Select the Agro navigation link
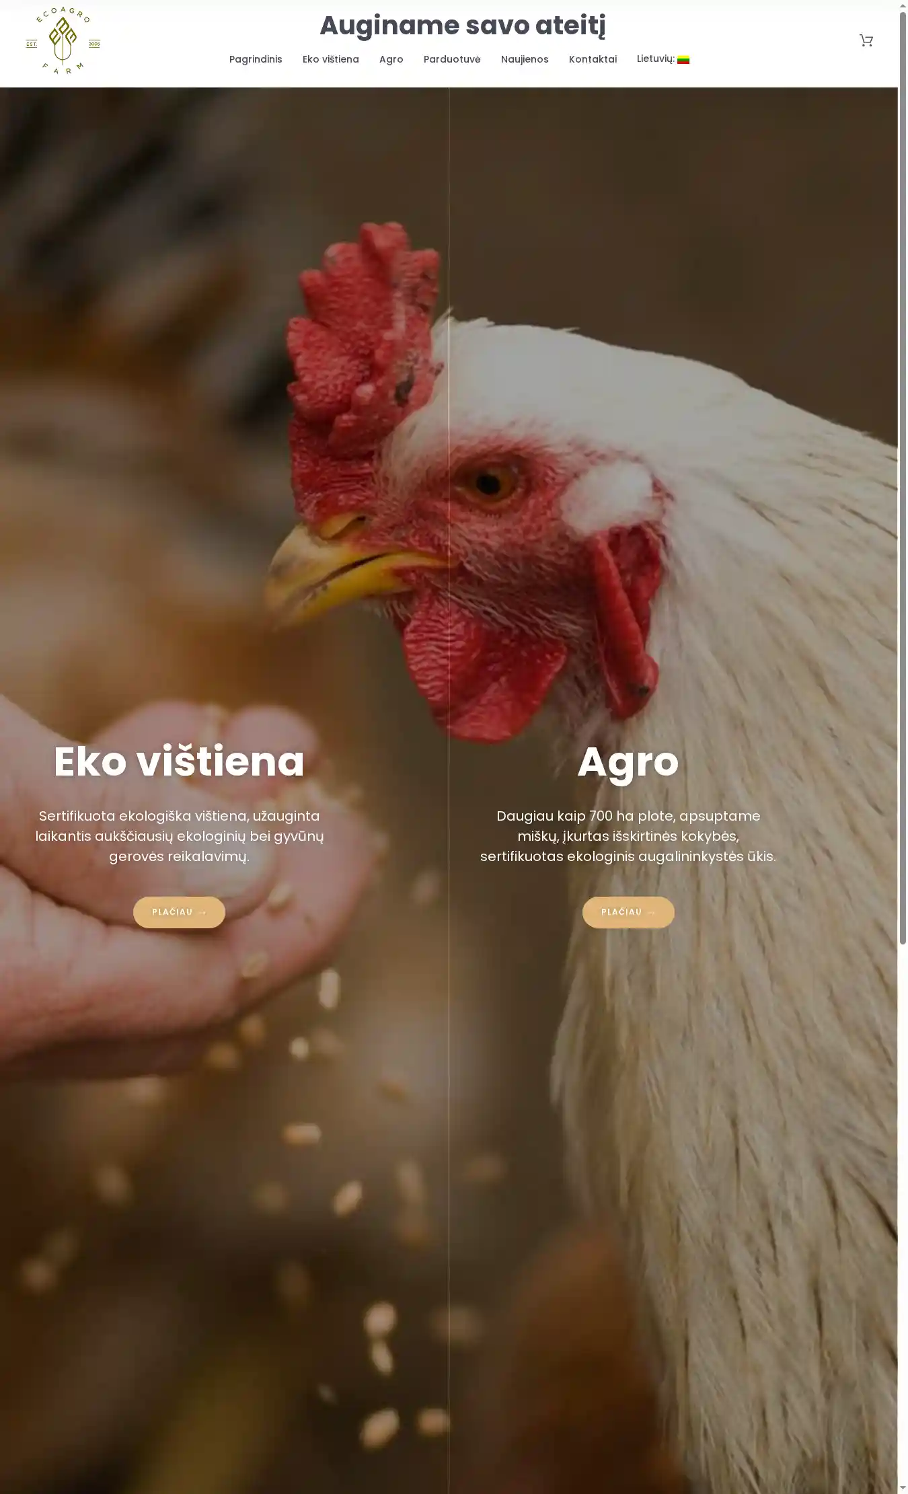This screenshot has width=908, height=1494. point(391,59)
